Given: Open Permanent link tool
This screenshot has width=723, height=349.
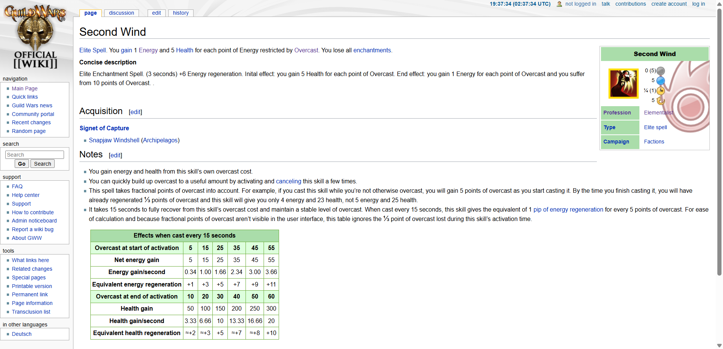Looking at the screenshot, I should click(30, 294).
